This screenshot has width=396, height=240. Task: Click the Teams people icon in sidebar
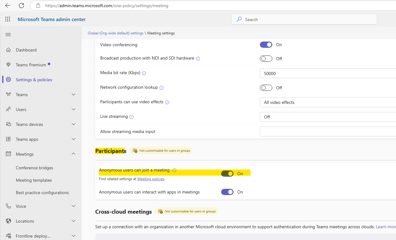click(8, 95)
